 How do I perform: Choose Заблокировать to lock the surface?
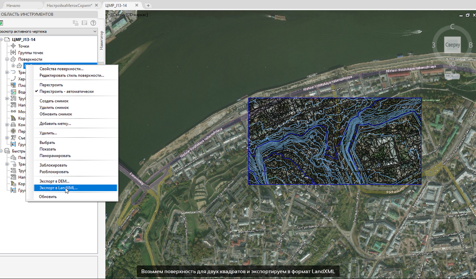click(53, 165)
